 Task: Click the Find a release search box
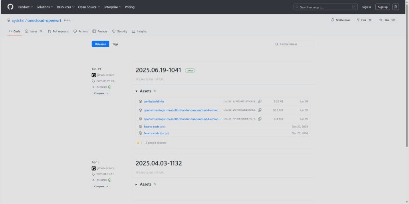pos(294,44)
